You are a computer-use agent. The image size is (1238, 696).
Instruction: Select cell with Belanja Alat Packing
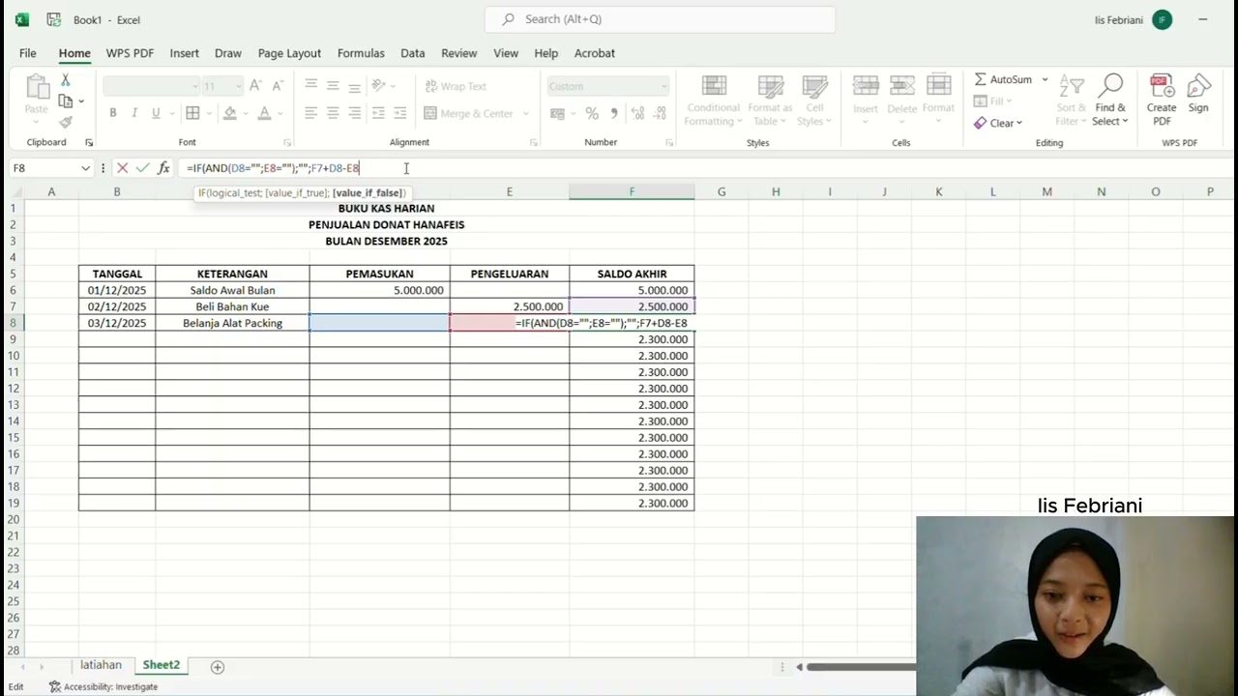tap(232, 323)
